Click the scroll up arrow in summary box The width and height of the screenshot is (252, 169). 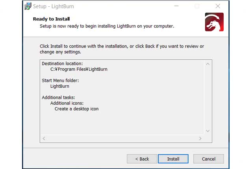coord(208,64)
